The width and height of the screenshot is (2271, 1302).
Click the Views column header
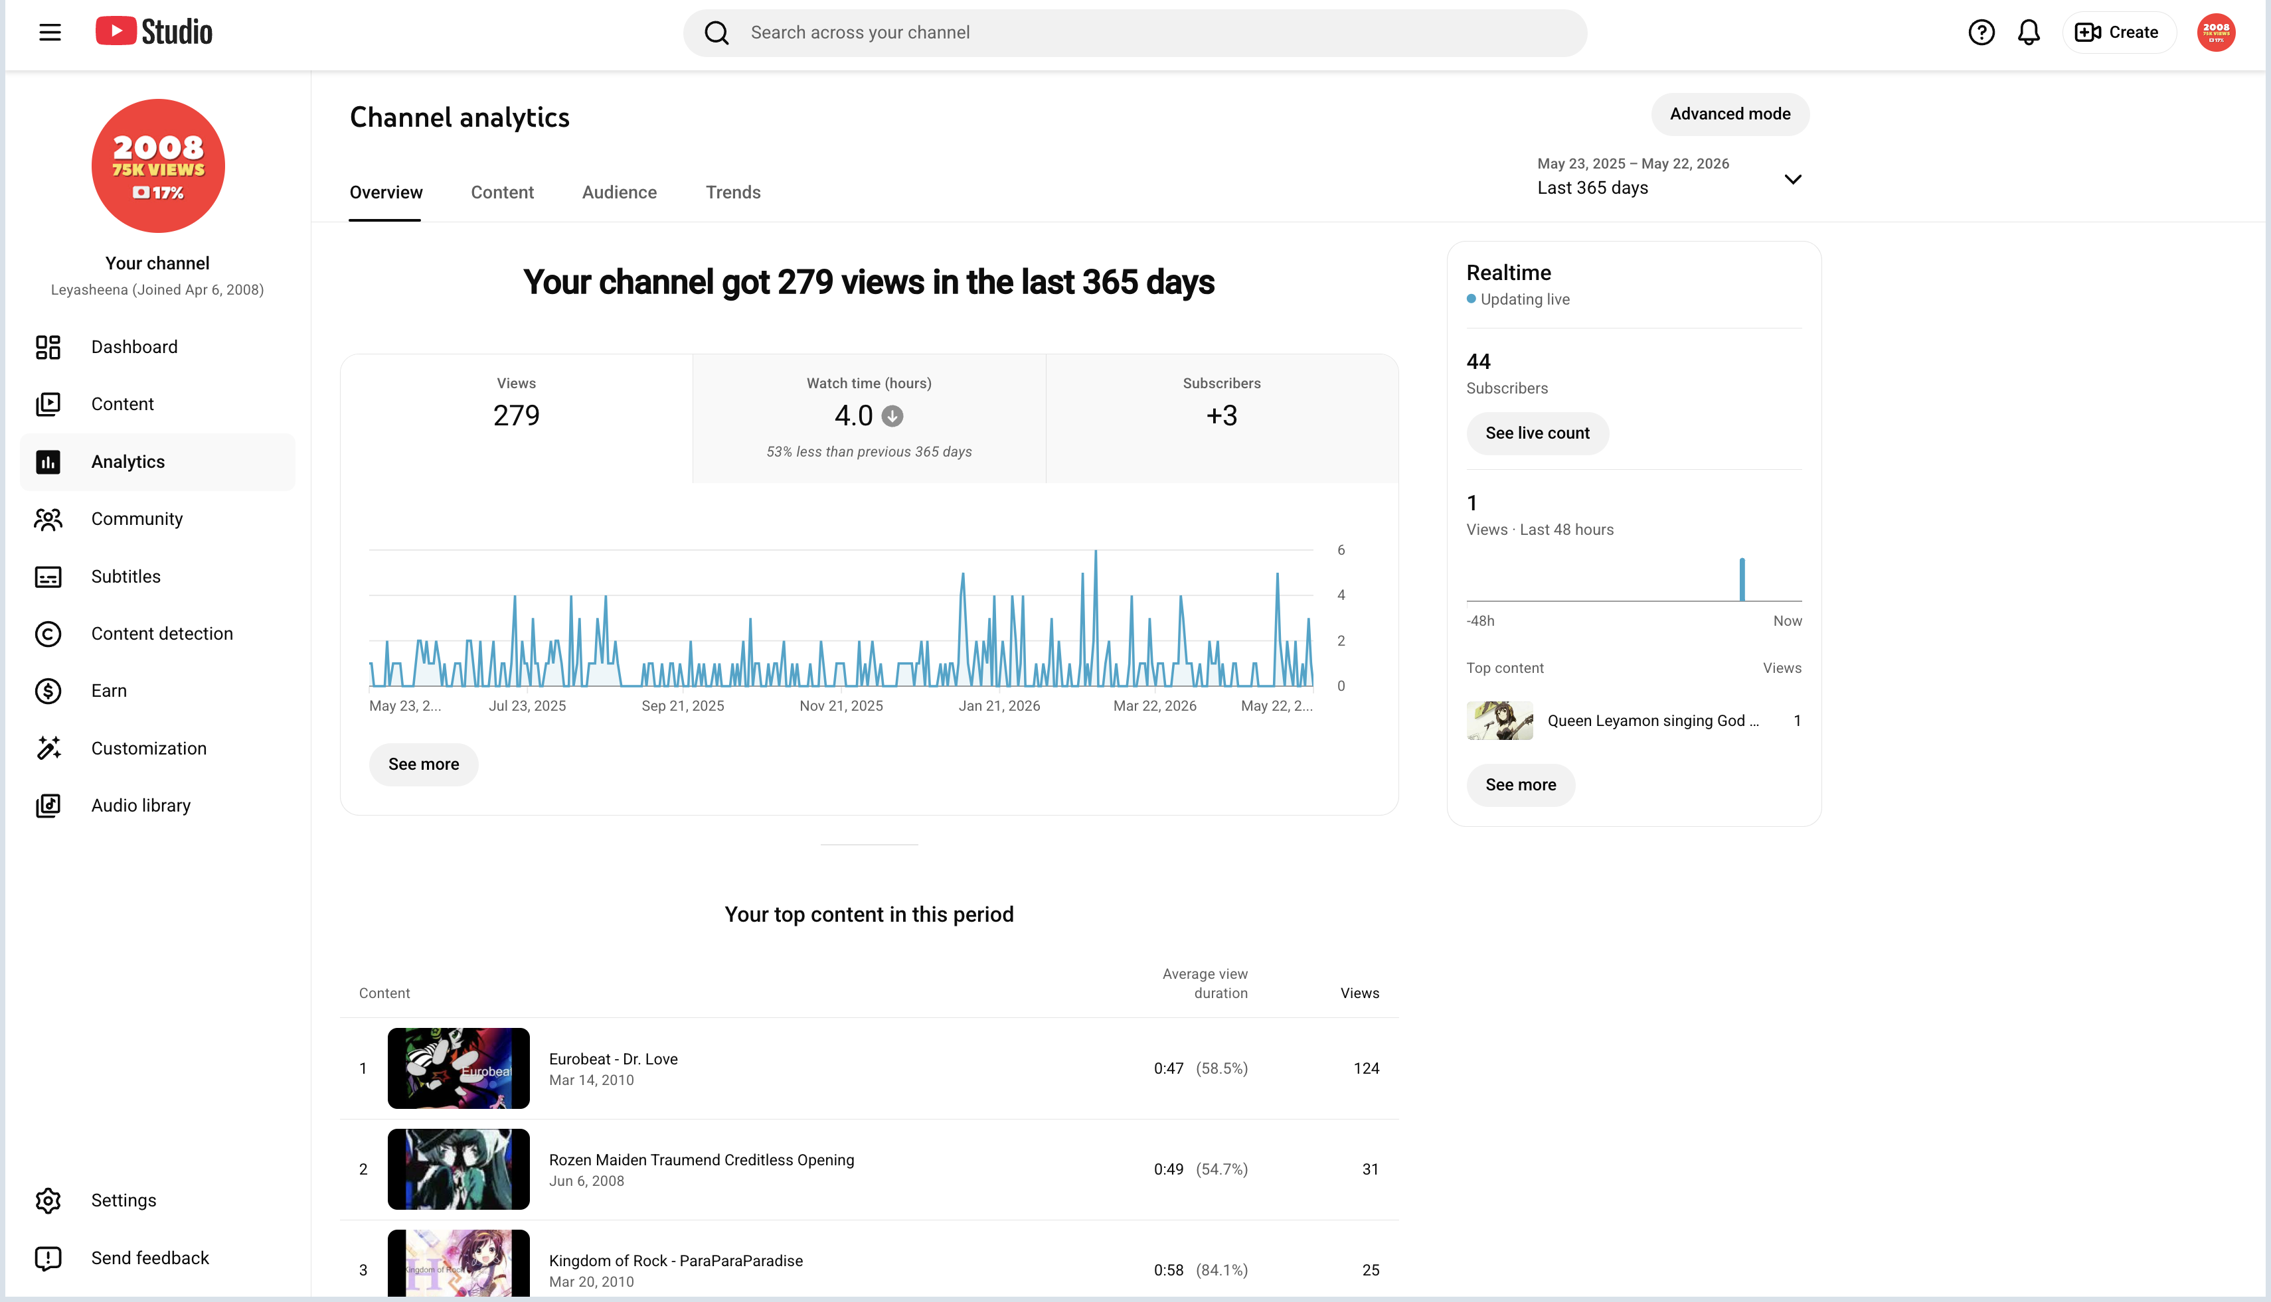(x=1359, y=993)
